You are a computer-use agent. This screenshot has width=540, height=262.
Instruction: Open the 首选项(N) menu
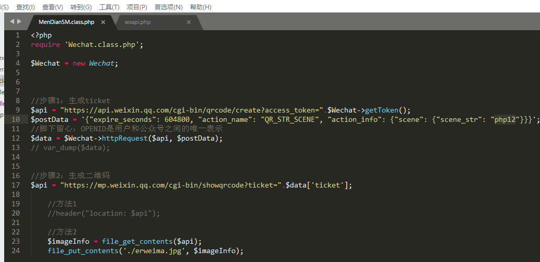169,7
